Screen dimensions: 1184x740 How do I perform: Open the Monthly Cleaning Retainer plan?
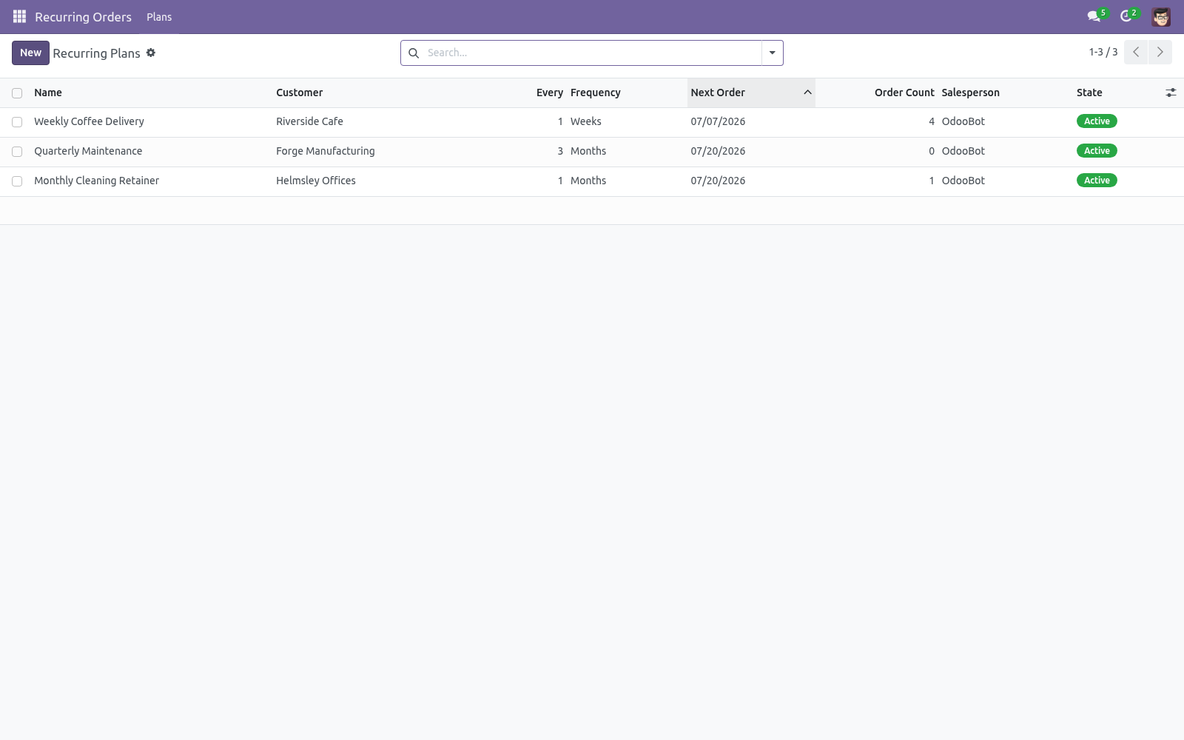[96, 181]
